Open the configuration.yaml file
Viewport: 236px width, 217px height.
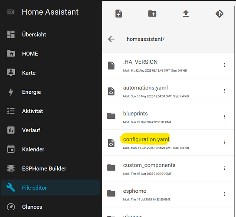tap(146, 139)
